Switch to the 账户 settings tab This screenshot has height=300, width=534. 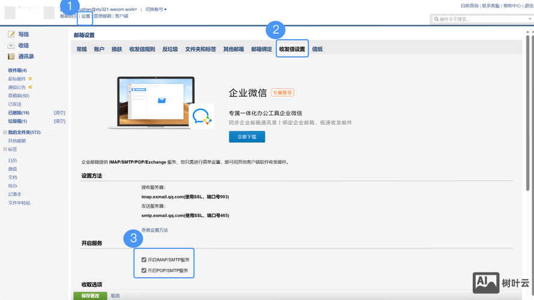99,49
